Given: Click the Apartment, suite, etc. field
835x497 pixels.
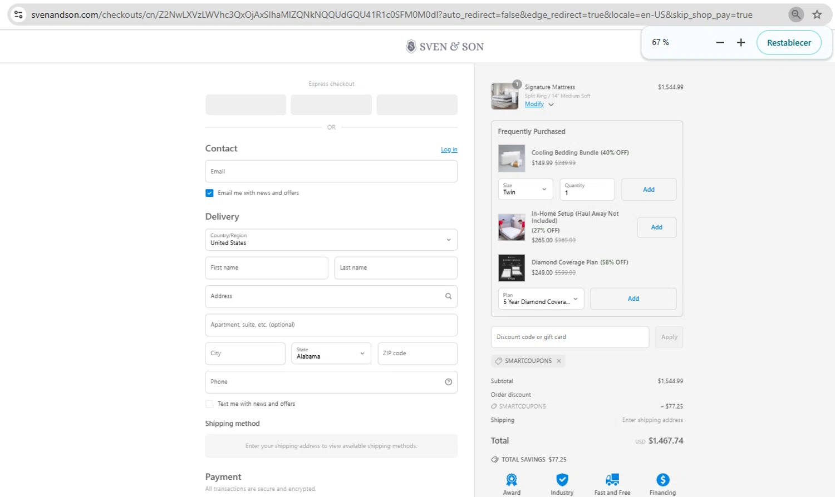Looking at the screenshot, I should [x=331, y=325].
